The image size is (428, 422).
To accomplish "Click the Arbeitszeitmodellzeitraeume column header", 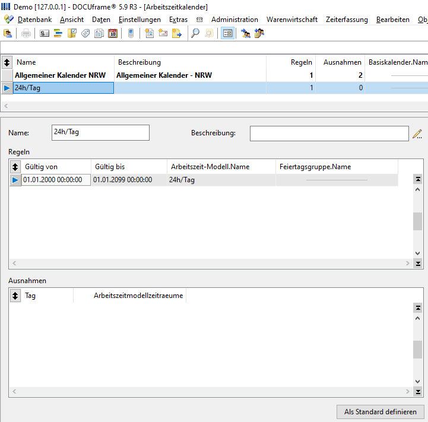I will point(129,296).
